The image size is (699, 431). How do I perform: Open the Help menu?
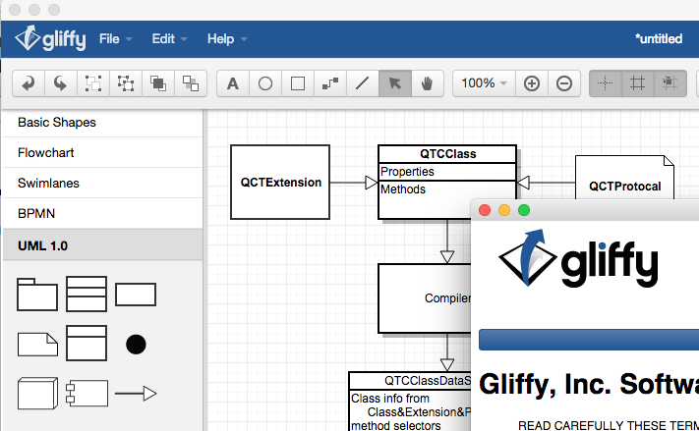pos(227,39)
